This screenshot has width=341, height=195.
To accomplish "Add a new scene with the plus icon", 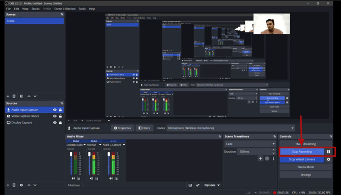I will coord(8,96).
